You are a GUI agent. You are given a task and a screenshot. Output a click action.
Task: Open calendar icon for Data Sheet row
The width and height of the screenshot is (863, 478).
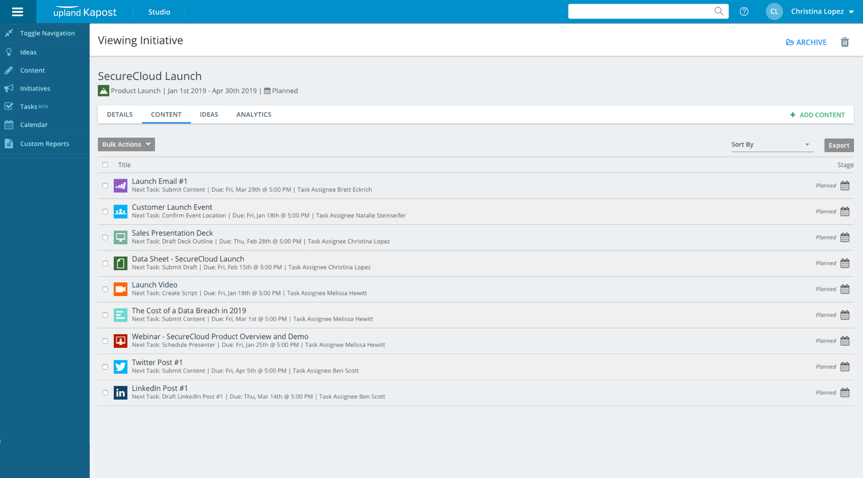point(845,263)
